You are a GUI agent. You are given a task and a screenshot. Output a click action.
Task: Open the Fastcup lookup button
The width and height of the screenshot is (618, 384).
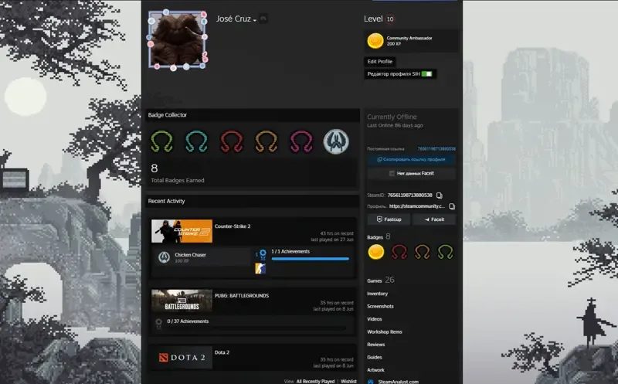tap(389, 219)
